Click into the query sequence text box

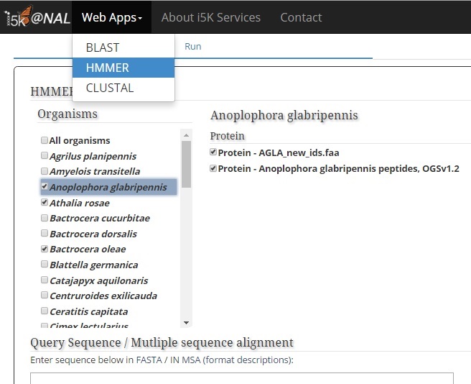[241, 378]
